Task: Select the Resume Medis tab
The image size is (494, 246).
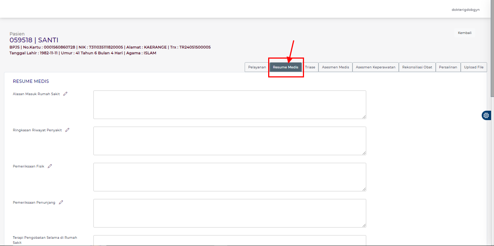Action: click(x=286, y=67)
